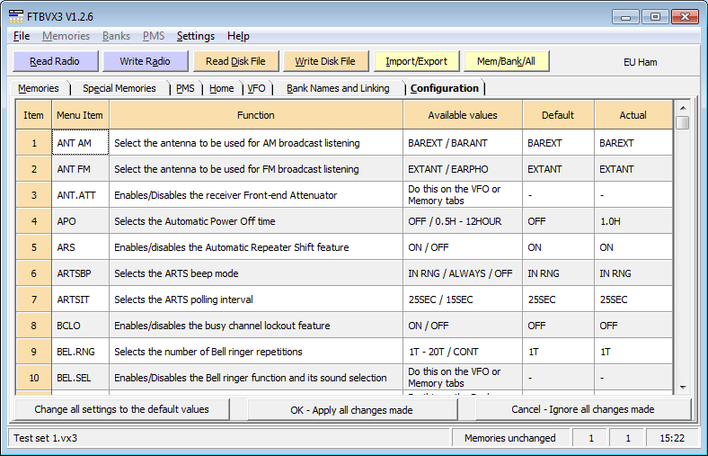Open the Read Disk File button
This screenshot has width=708, height=456.
click(235, 61)
